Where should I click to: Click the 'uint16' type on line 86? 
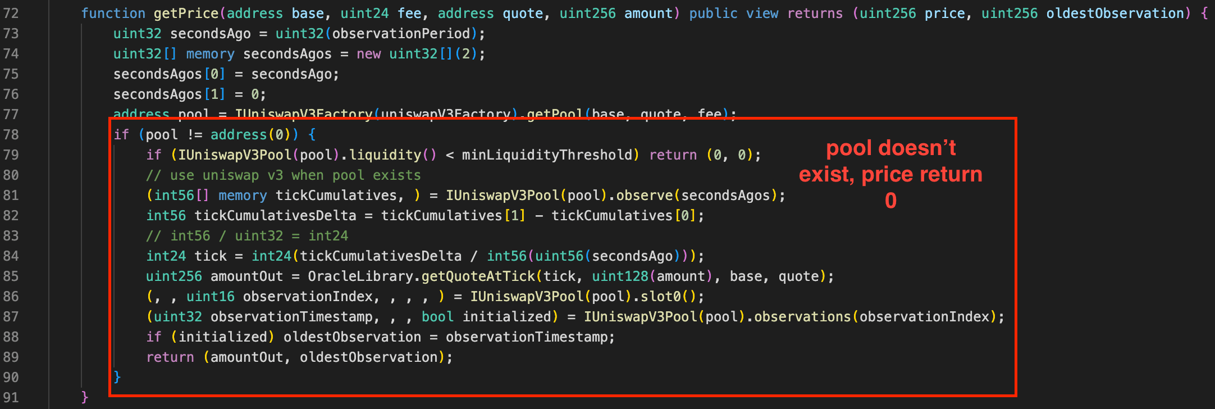[x=211, y=297]
